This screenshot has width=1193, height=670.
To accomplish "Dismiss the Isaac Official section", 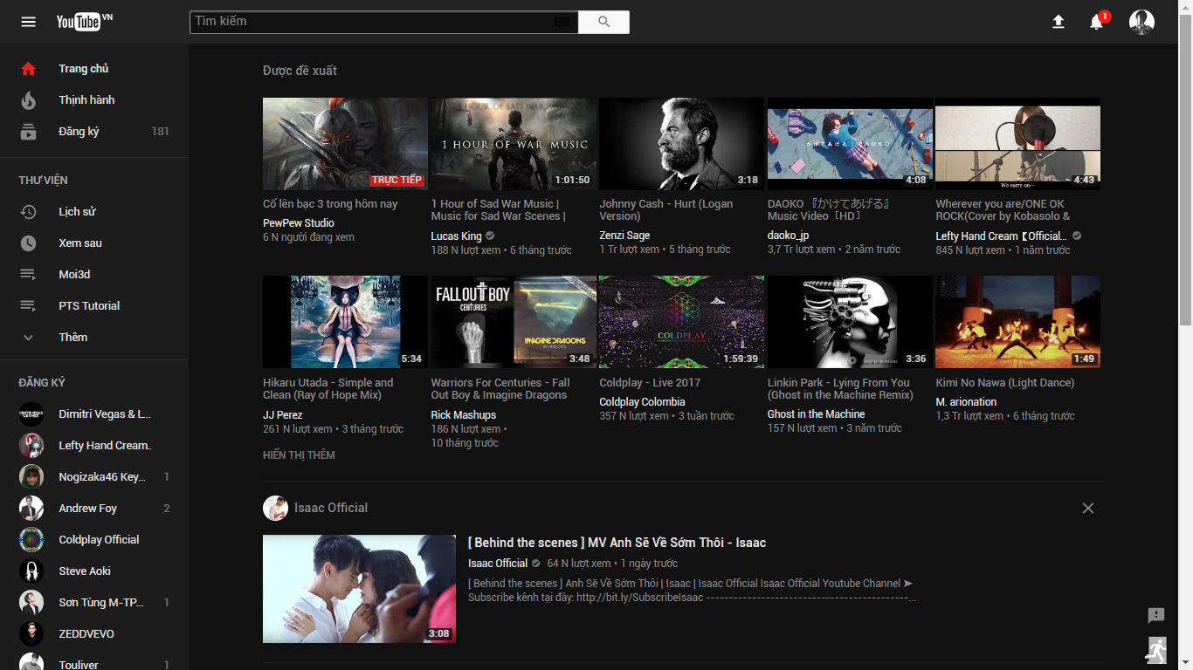I will 1088,508.
